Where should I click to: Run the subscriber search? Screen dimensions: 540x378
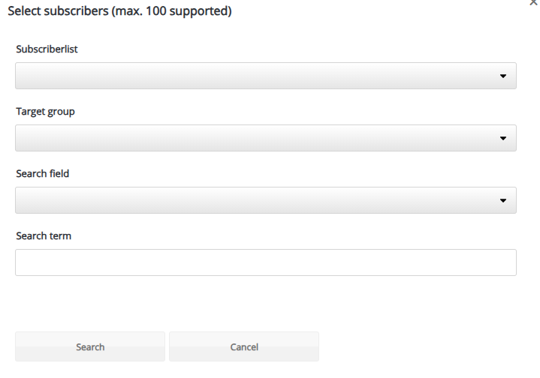coord(90,346)
